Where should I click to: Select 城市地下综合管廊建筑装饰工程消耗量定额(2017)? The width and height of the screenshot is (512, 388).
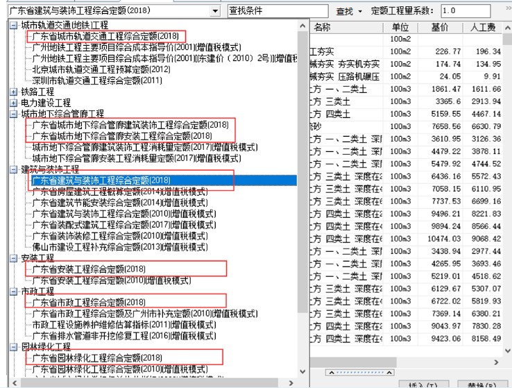145,147
